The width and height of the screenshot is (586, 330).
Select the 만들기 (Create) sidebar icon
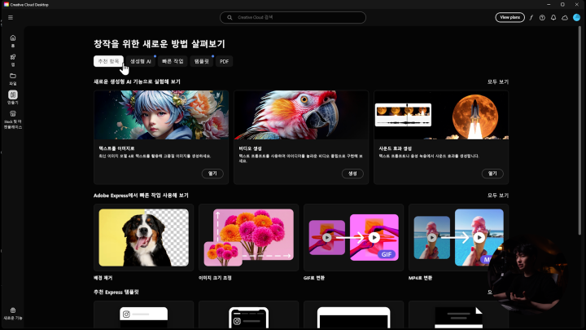[x=12, y=96]
